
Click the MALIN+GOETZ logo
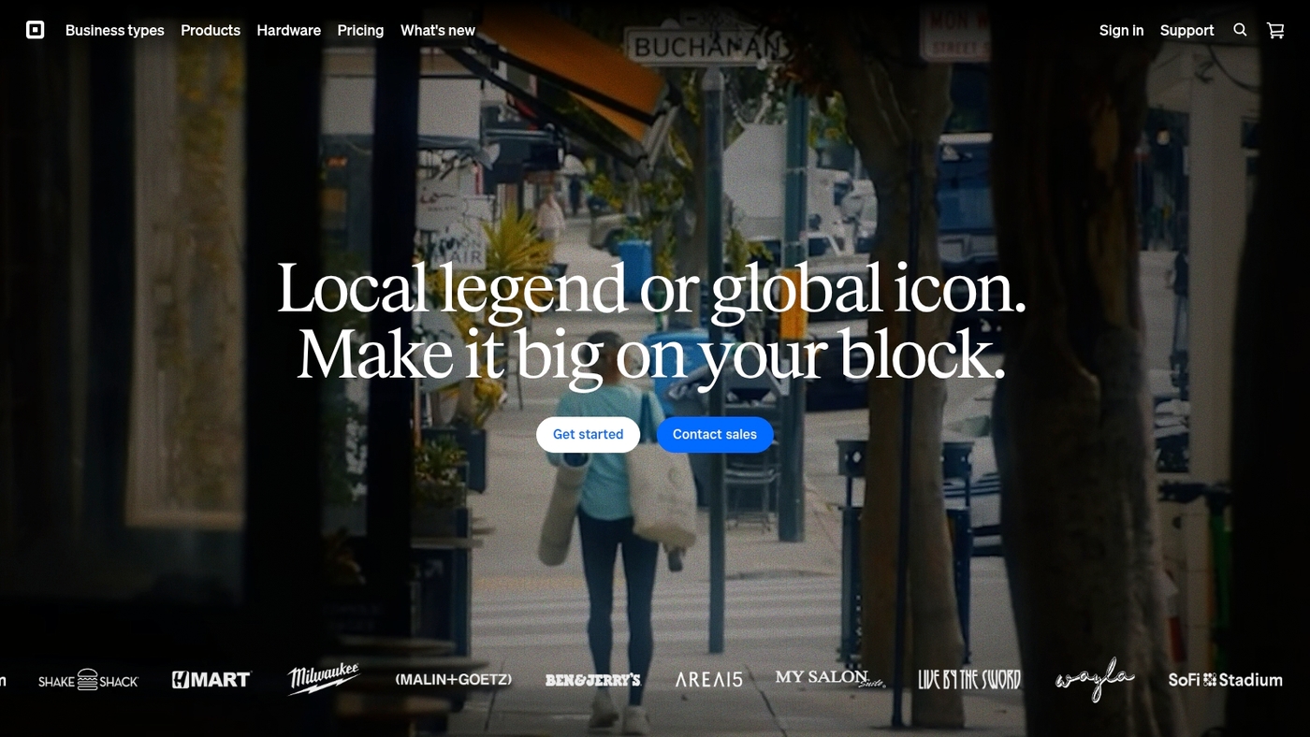click(454, 680)
